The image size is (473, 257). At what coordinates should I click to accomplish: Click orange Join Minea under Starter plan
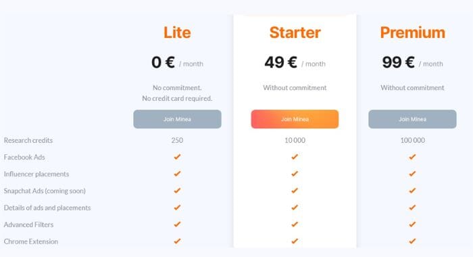[x=295, y=119]
